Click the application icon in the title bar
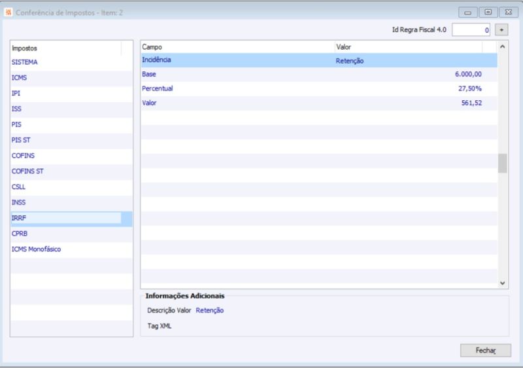This screenshot has height=368, width=523. pyautogui.click(x=8, y=12)
